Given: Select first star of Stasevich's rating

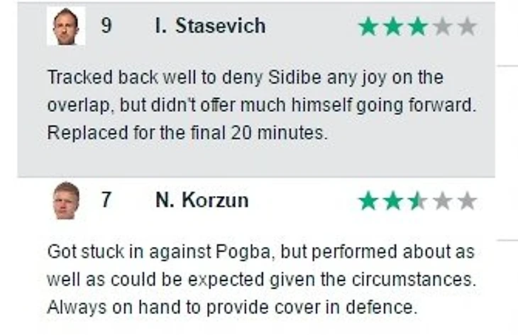Looking at the screenshot, I should click(x=368, y=26).
